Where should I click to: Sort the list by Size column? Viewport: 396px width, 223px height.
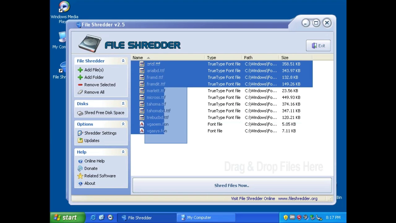296,58
